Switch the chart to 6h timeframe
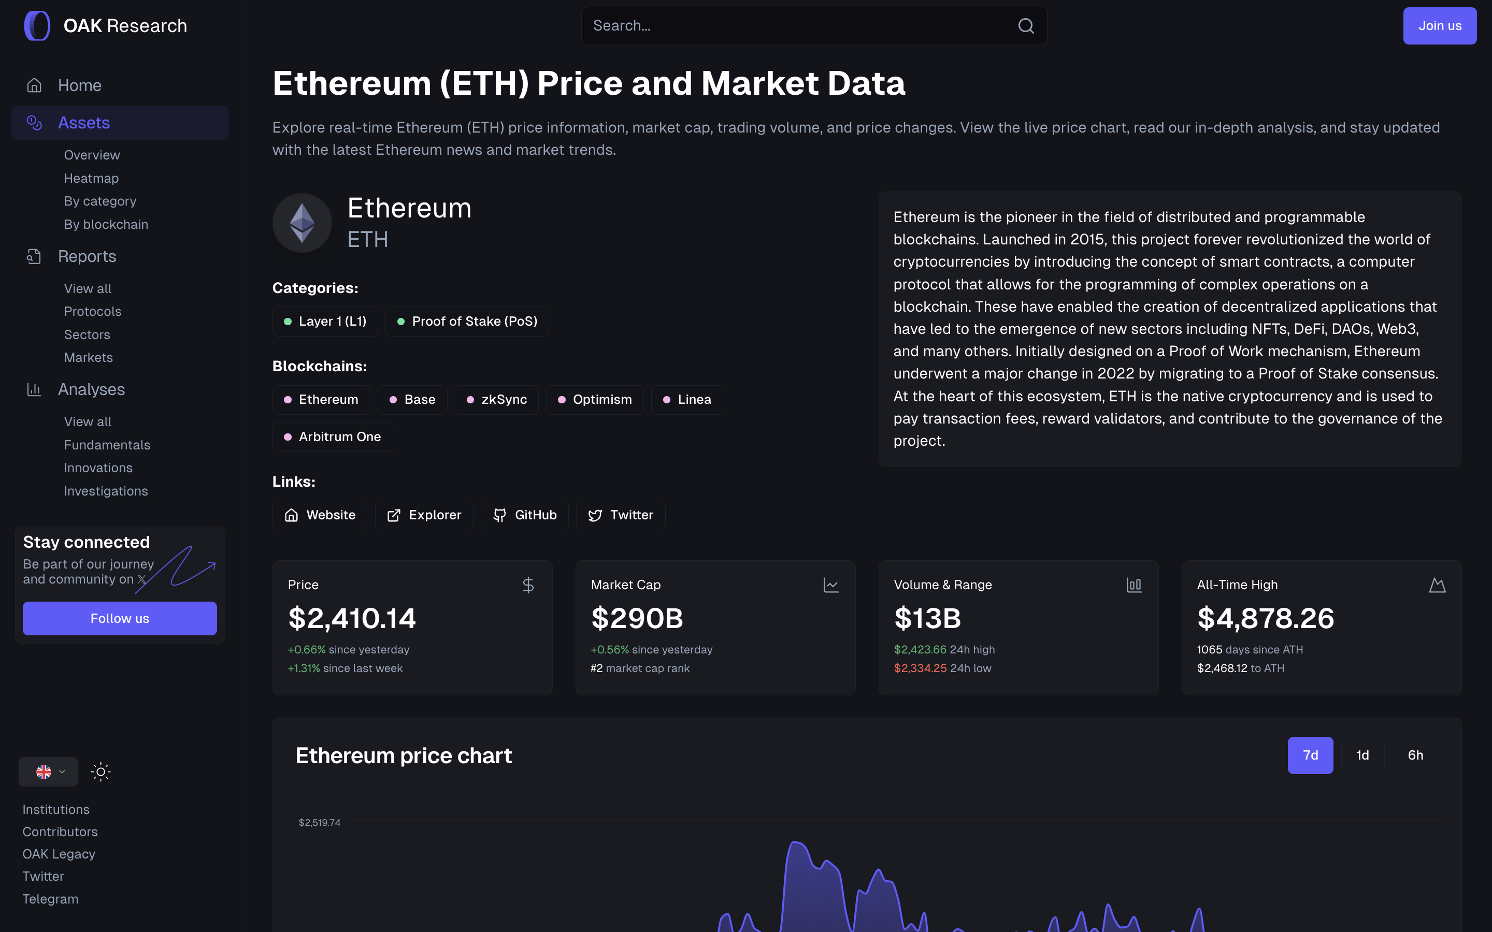This screenshot has height=932, width=1492. tap(1415, 755)
